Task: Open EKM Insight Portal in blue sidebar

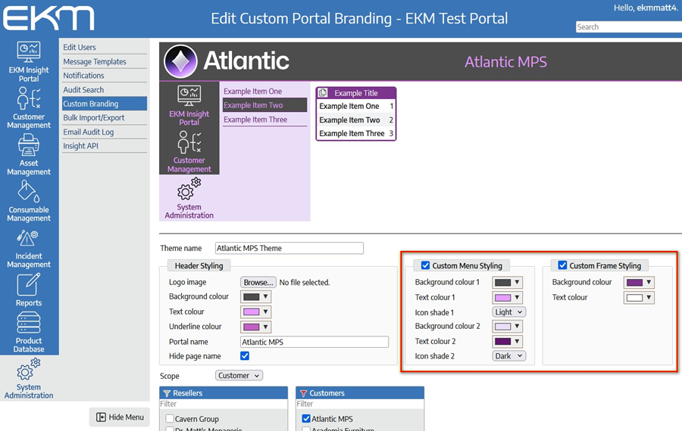Action: (29, 62)
